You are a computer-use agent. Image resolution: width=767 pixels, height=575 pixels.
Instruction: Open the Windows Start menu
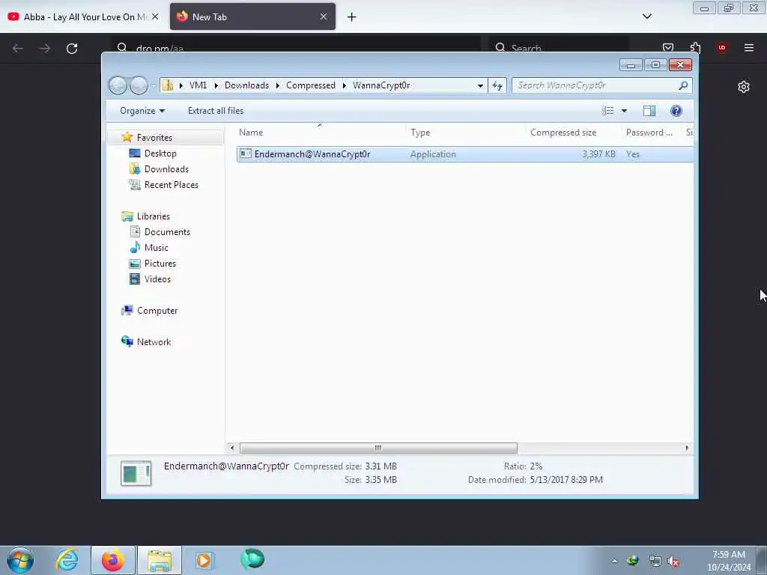click(20, 560)
